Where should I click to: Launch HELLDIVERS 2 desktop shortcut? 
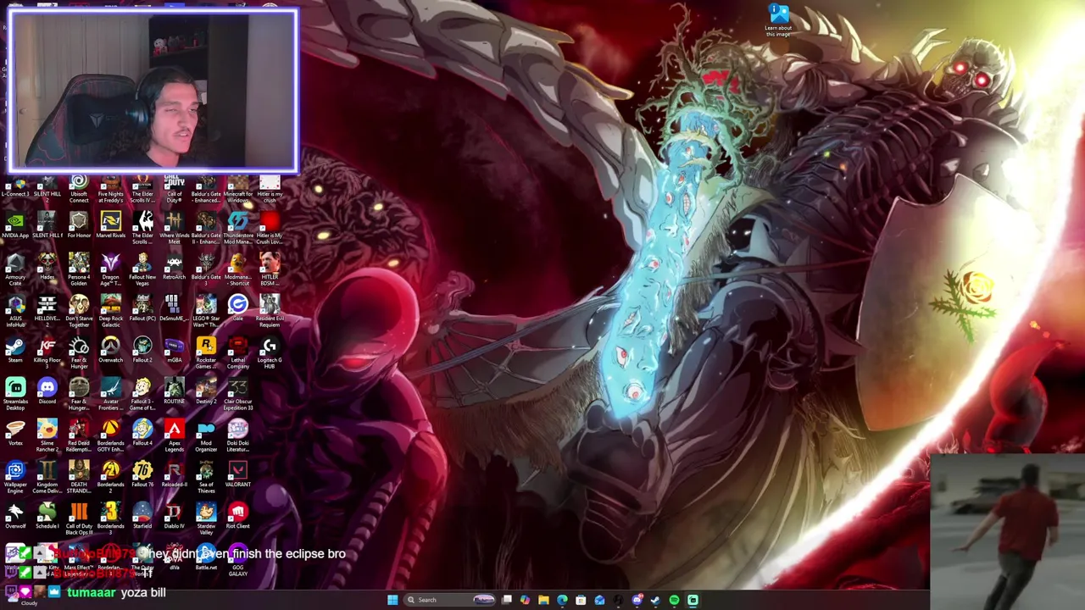[47, 308]
